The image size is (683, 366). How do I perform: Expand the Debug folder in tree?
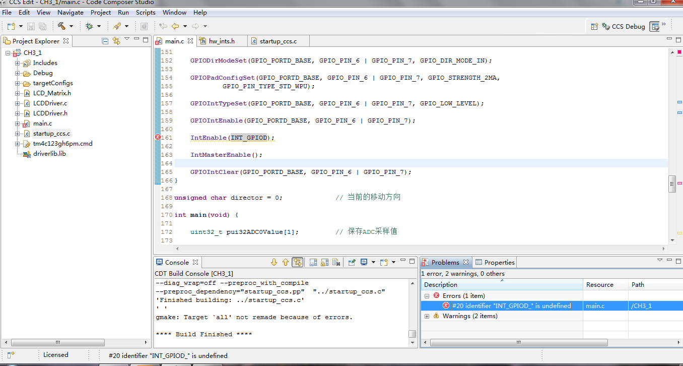[x=18, y=73]
